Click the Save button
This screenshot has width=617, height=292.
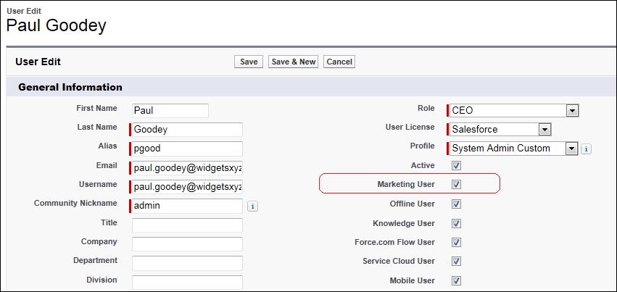(x=249, y=62)
